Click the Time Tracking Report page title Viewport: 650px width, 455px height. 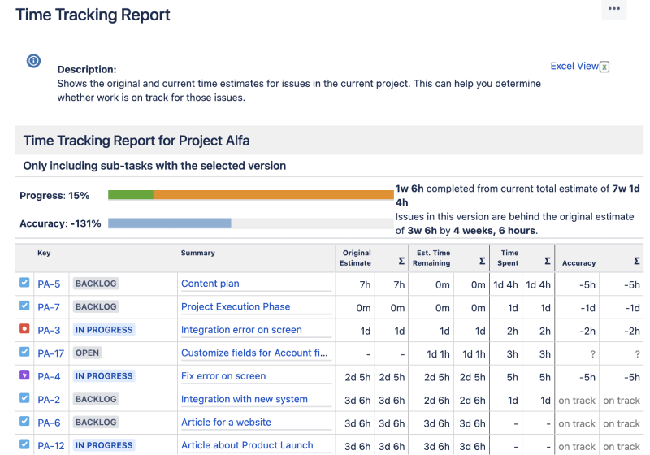click(93, 15)
